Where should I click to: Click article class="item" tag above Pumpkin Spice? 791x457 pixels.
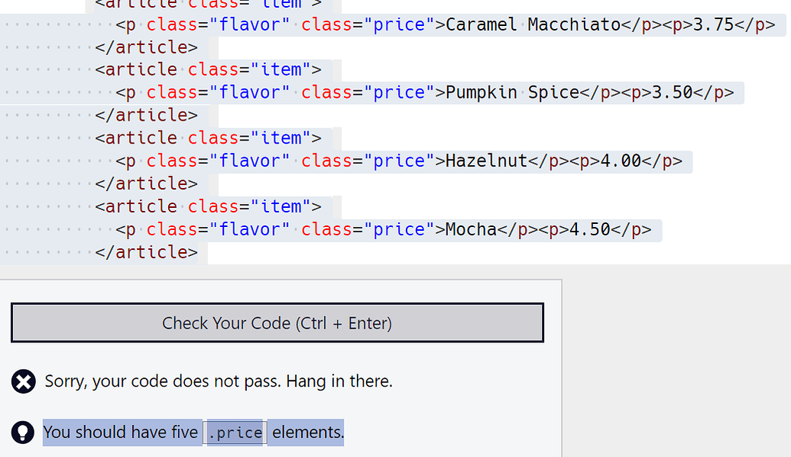coord(208,70)
